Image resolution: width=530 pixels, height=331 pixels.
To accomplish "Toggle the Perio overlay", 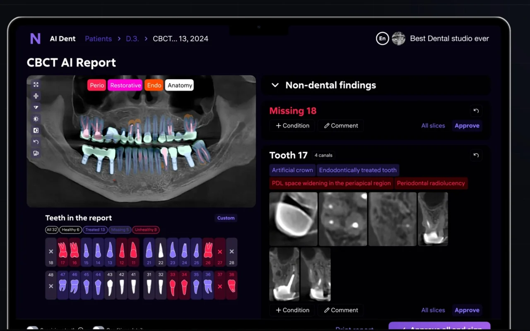I will pyautogui.click(x=97, y=85).
